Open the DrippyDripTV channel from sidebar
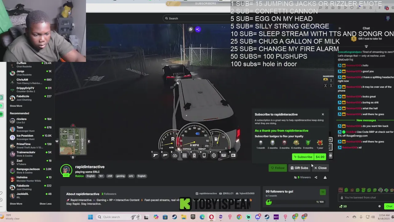 tap(31, 90)
